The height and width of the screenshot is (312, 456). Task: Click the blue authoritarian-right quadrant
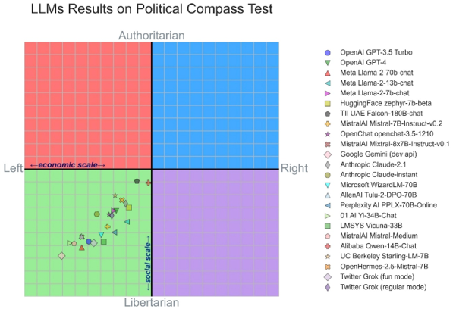coord(215,105)
